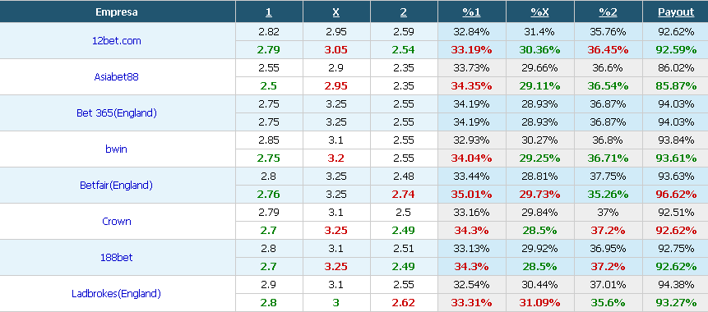Select bwin current draw odds 3.2
Image resolution: width=708 pixels, height=312 pixels.
(x=336, y=158)
